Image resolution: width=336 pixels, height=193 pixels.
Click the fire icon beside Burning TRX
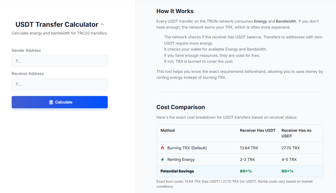(162, 148)
